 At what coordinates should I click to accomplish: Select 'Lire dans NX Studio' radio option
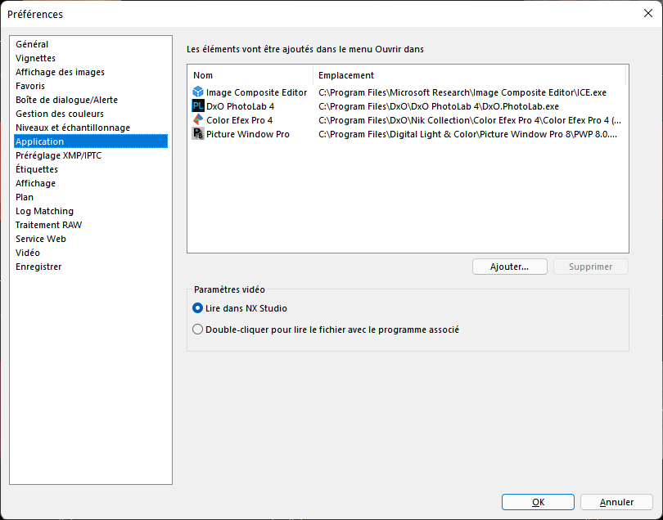(x=197, y=308)
